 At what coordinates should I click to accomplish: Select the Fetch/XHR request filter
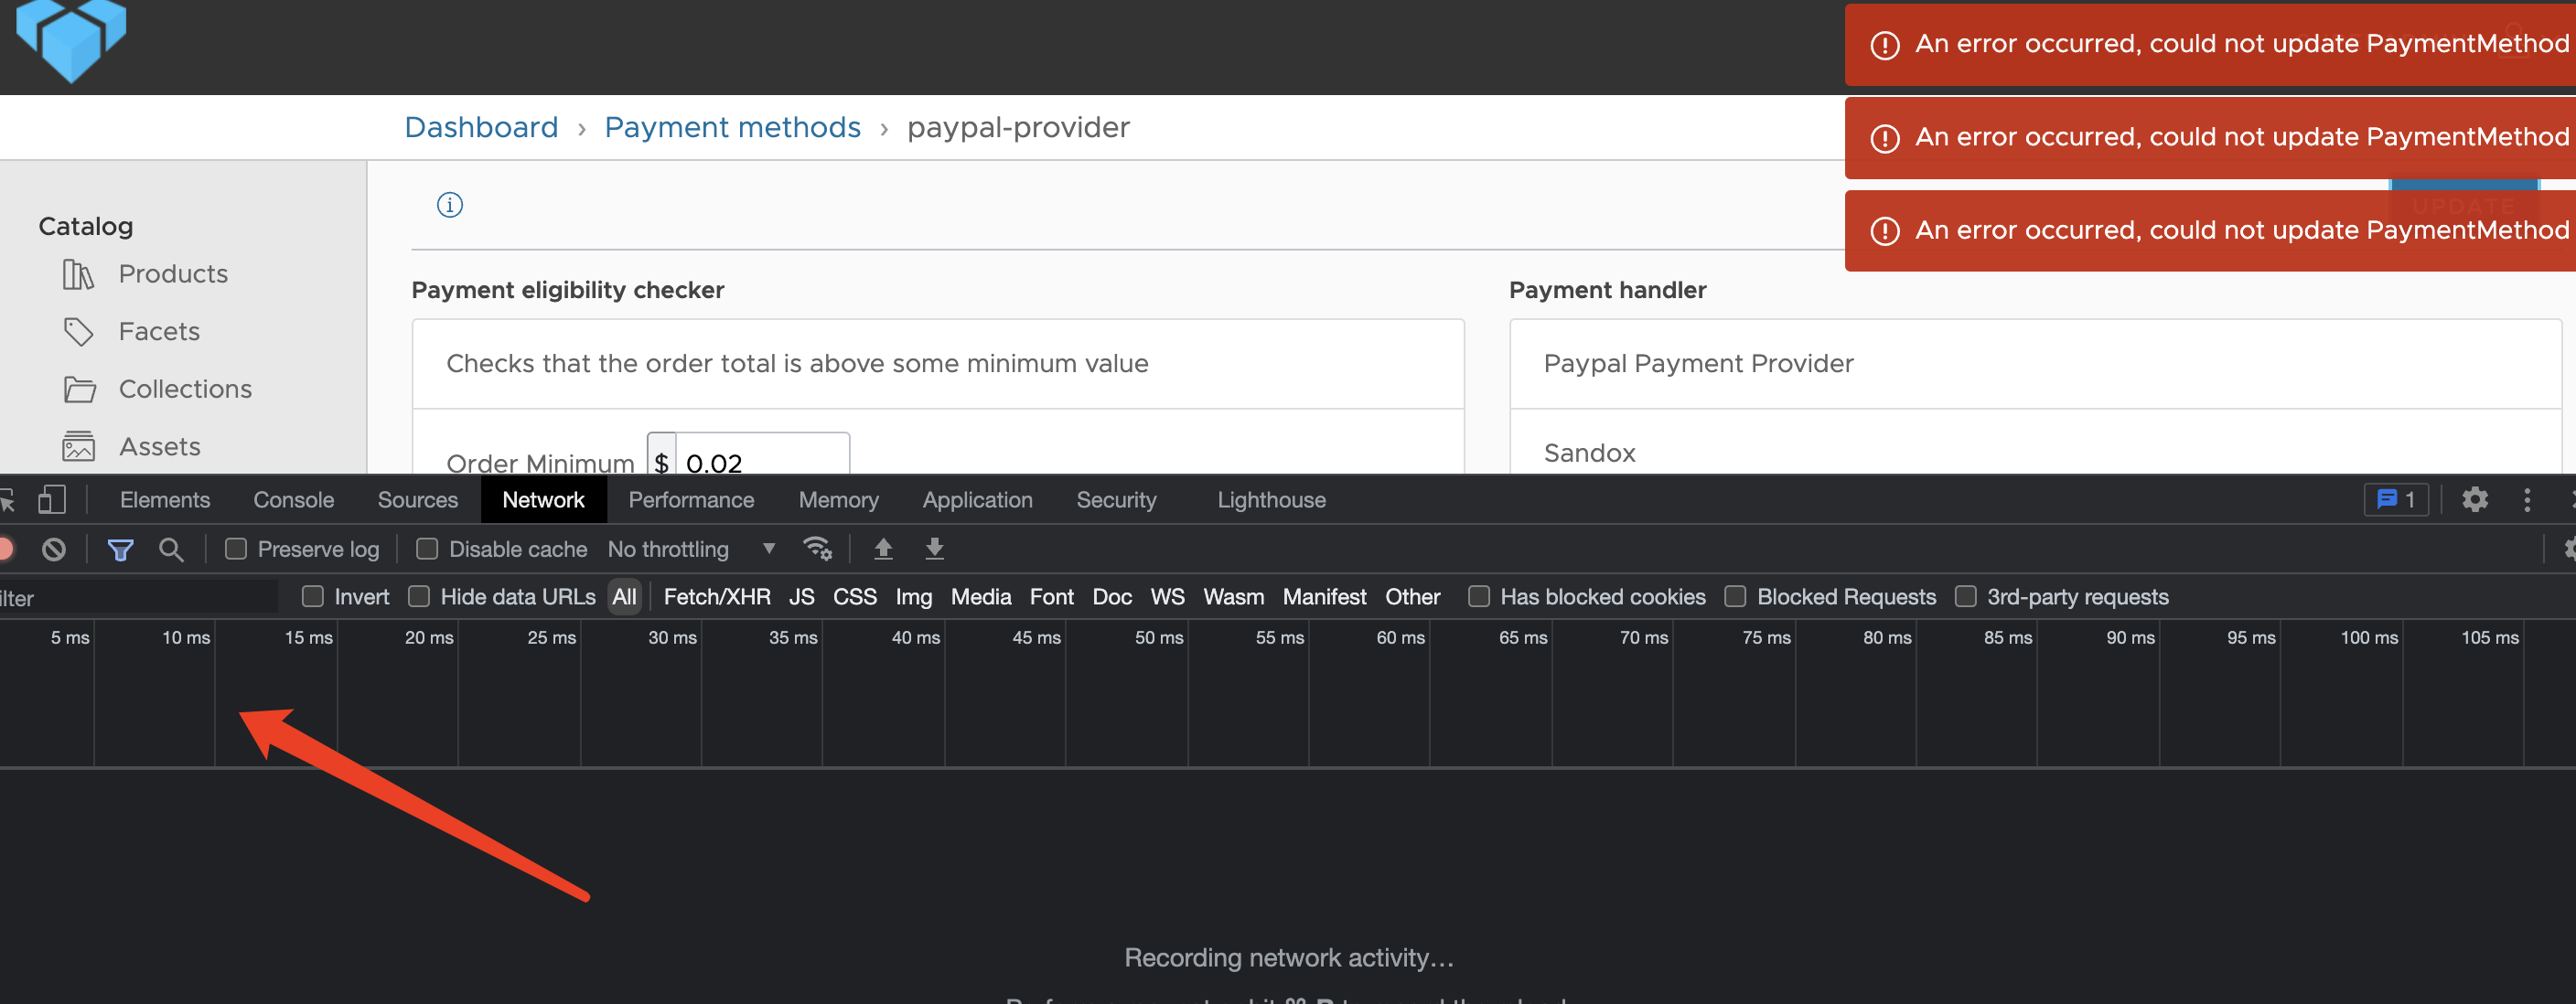tap(716, 596)
